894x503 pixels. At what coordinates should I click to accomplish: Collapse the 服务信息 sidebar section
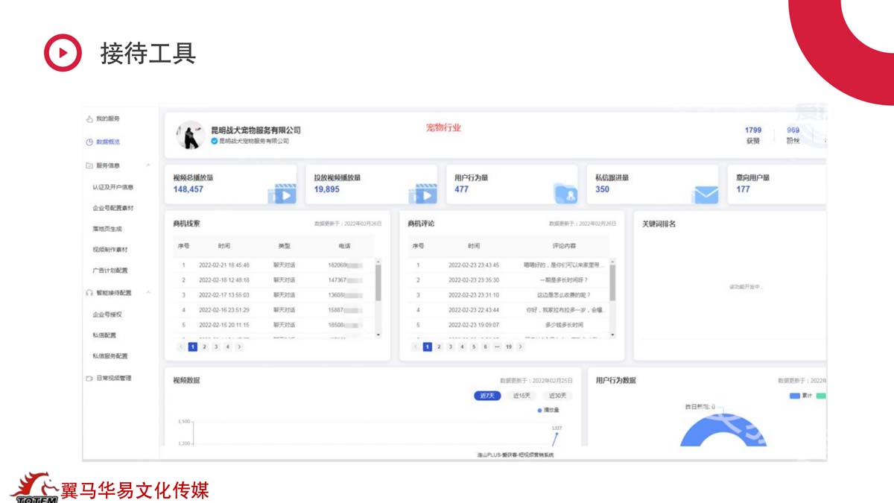coord(148,165)
